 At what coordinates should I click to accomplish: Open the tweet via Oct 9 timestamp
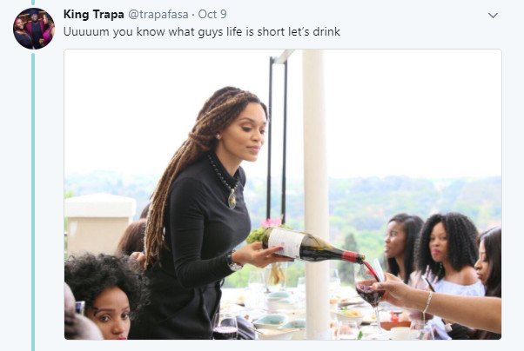point(212,15)
